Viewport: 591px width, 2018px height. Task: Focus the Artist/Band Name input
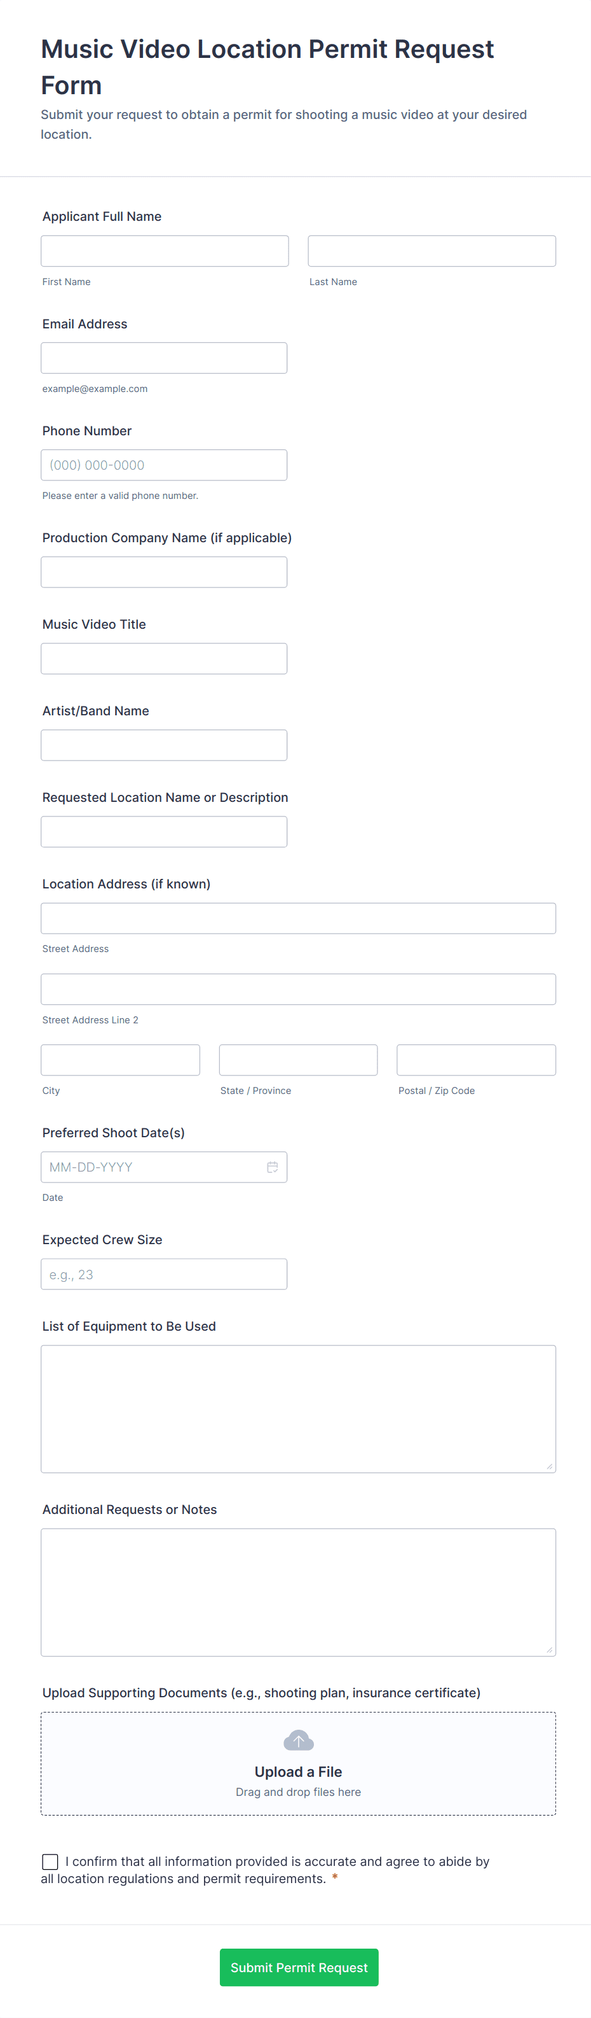165,745
